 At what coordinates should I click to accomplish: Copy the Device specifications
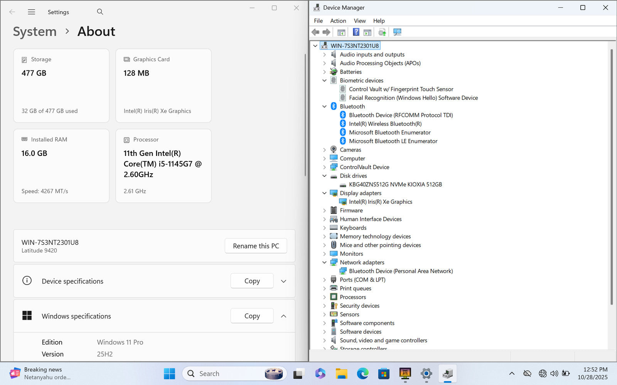coord(252,281)
